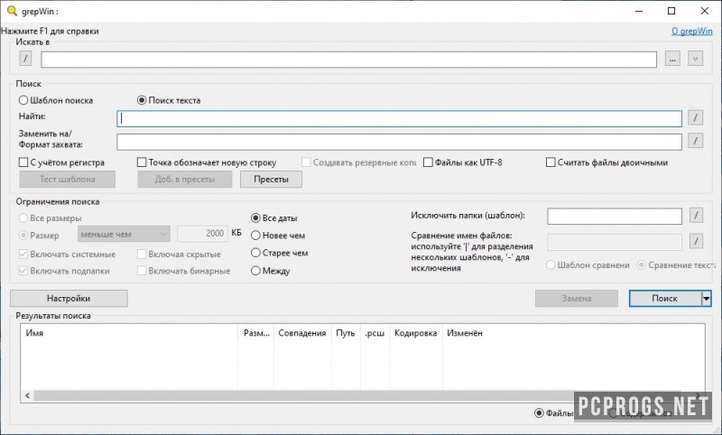Click slash button next to exclude folders field
722x435 pixels.
pyautogui.click(x=695, y=216)
